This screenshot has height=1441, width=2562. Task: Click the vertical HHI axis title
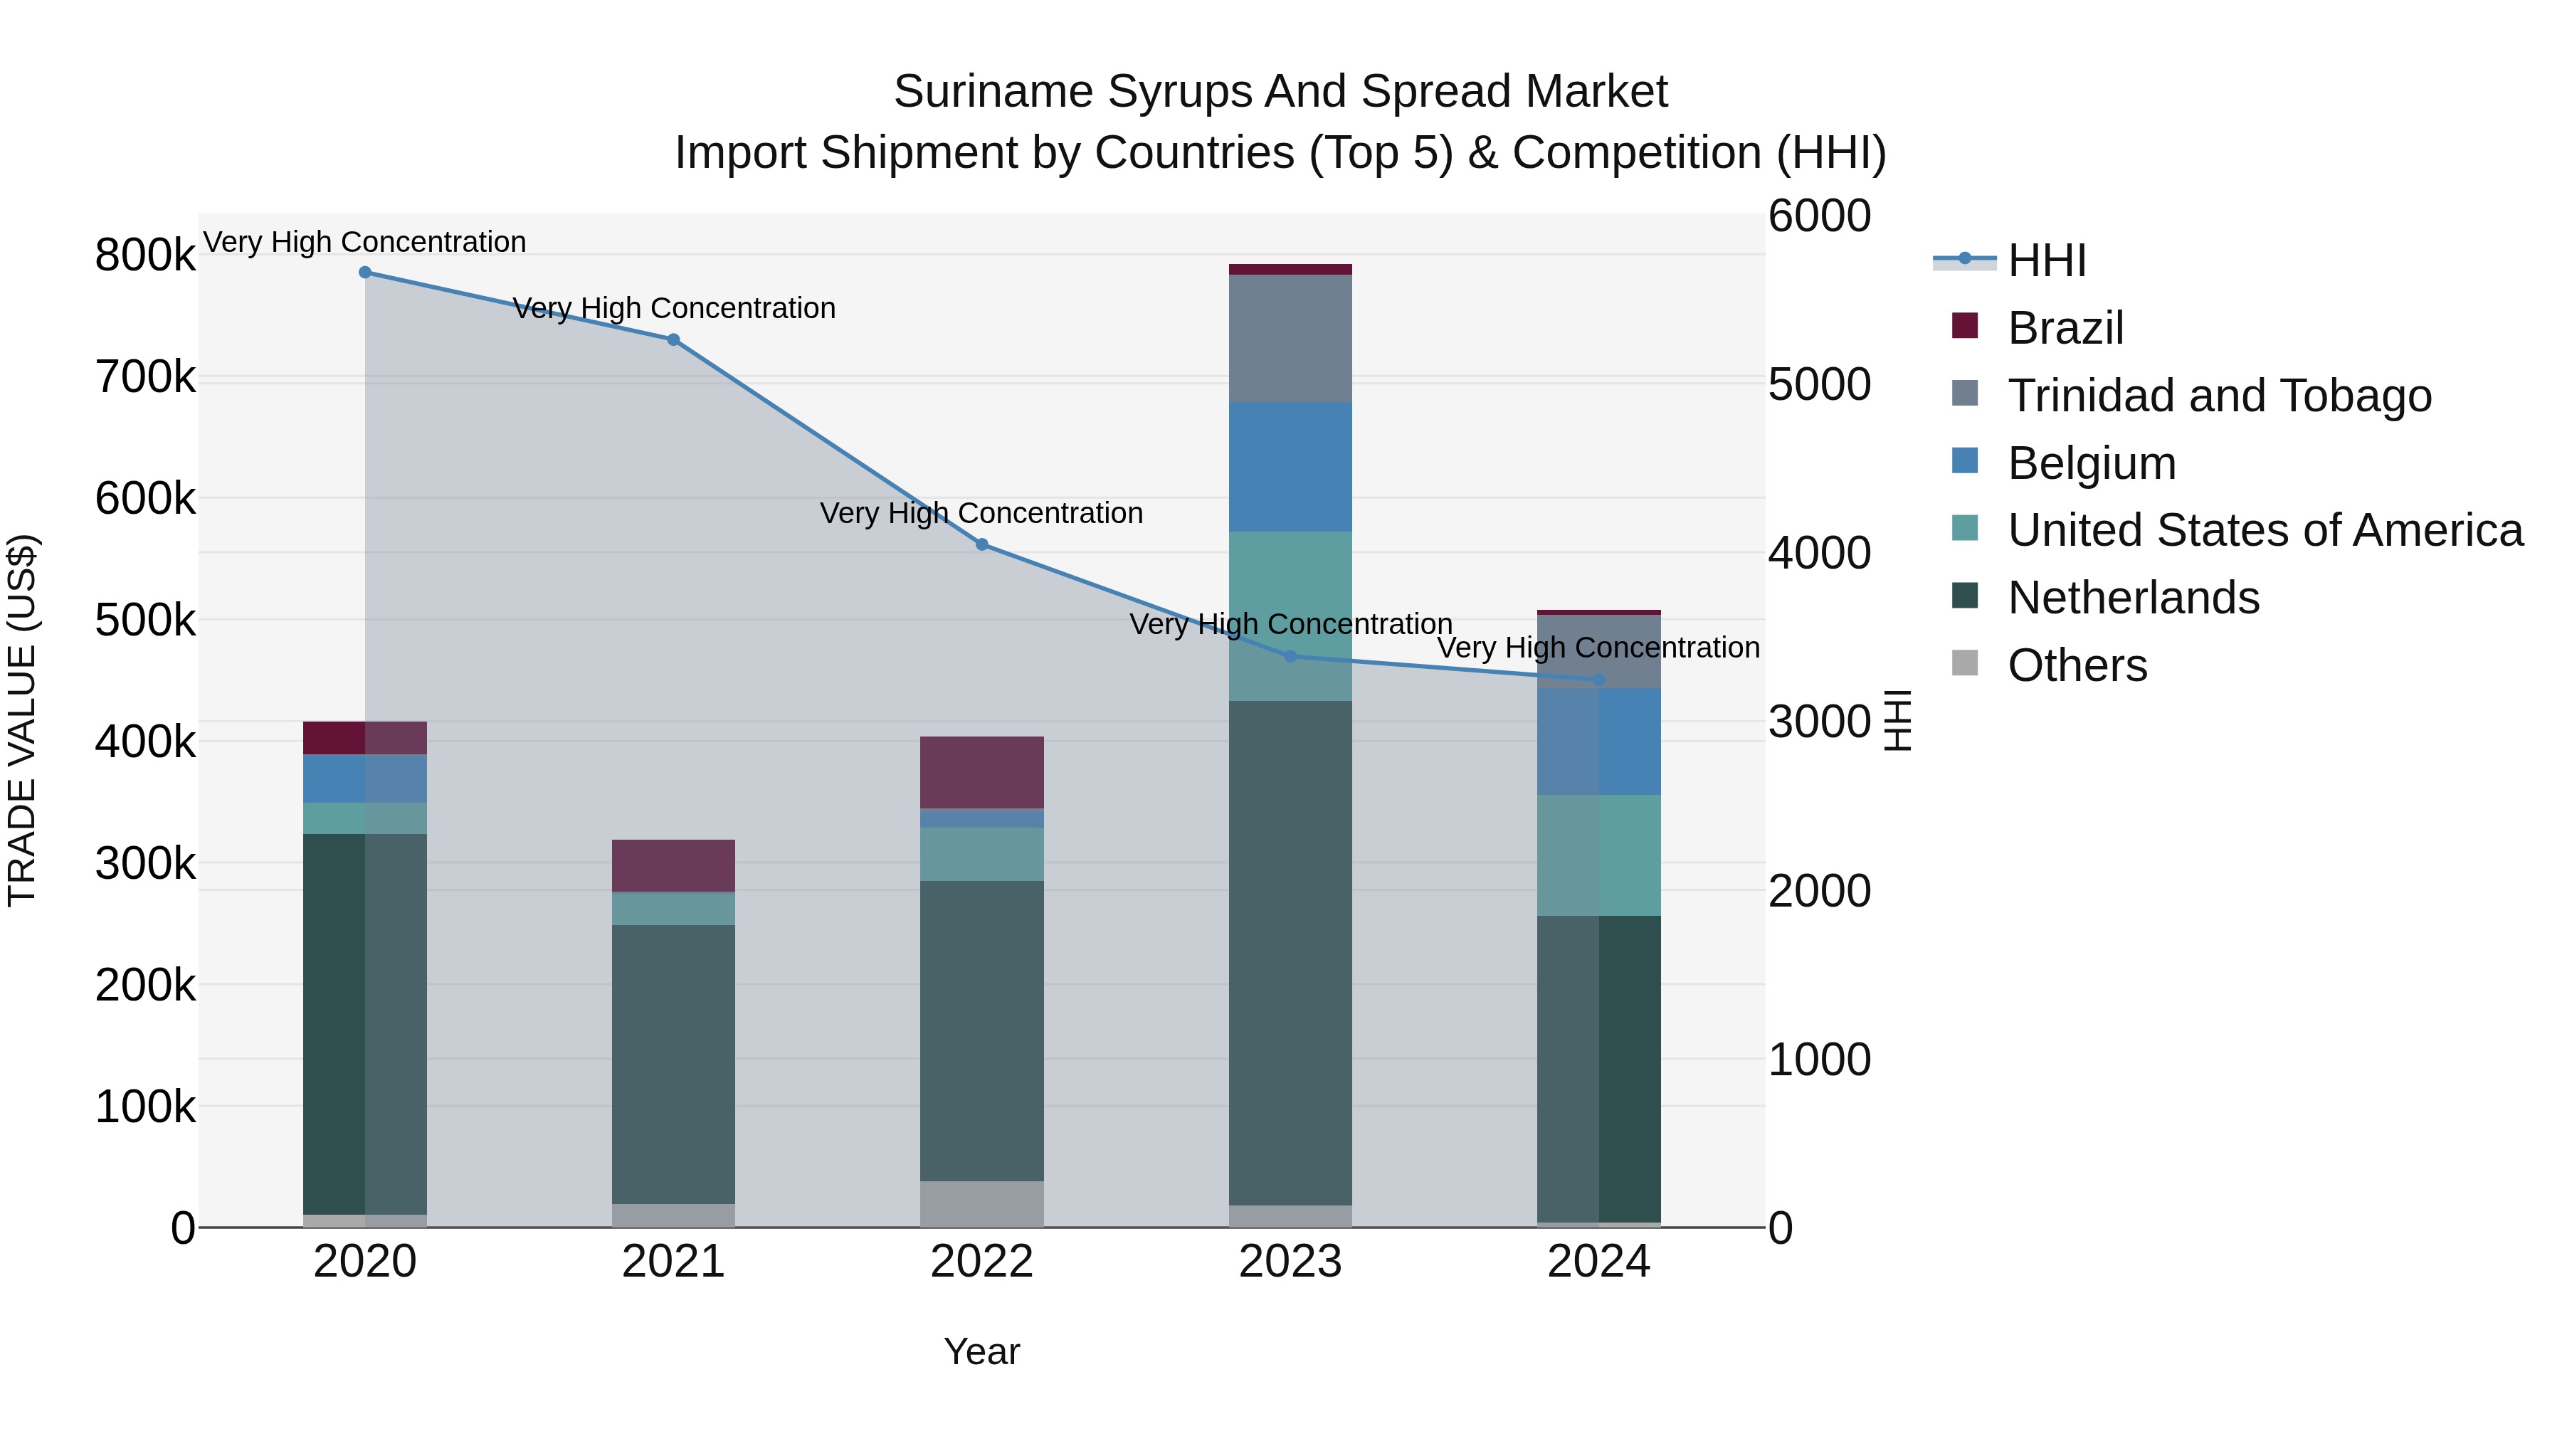click(1899, 720)
